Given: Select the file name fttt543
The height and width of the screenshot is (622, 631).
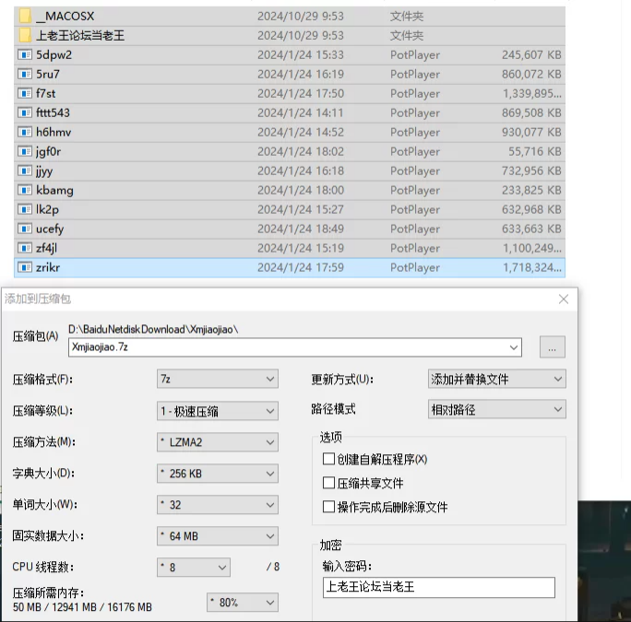Looking at the screenshot, I should 53,112.
